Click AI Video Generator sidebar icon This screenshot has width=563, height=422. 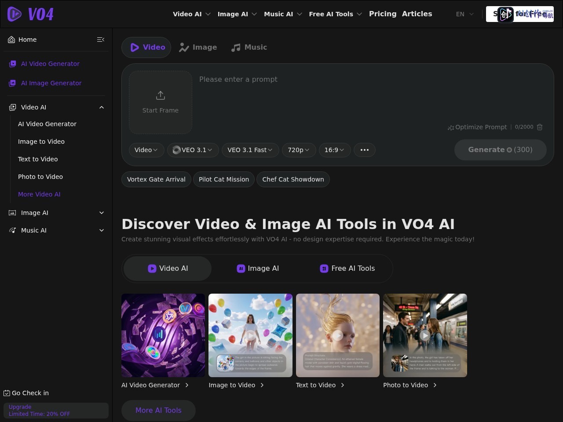(13, 64)
